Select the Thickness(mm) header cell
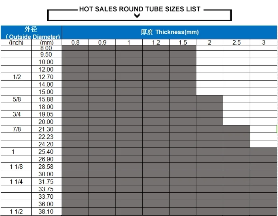 click(169, 32)
